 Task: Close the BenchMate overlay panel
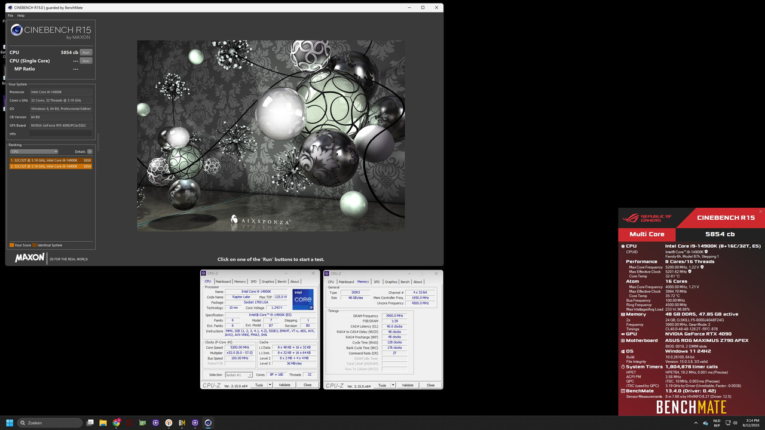[761, 211]
